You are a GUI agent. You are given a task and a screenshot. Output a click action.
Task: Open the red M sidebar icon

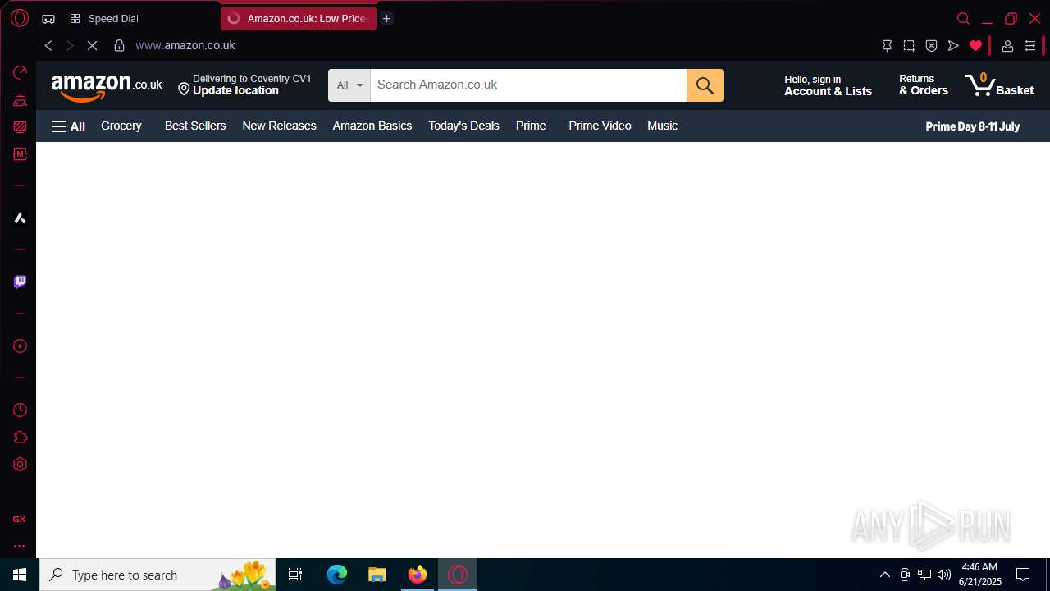[20, 154]
